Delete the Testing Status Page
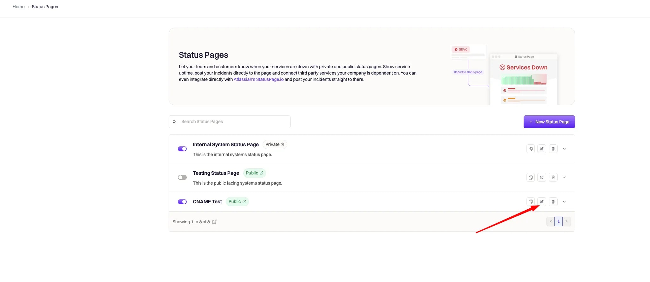This screenshot has width=650, height=282. [553, 177]
